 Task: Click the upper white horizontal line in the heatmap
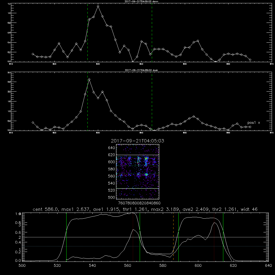138,155
